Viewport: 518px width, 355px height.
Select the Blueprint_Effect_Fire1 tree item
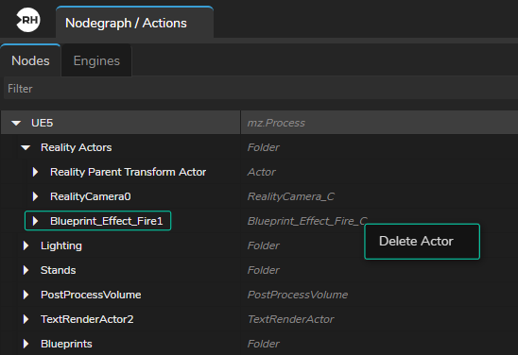[97, 221]
